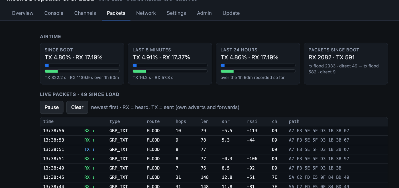399x188 pixels.
Task: Pause the live packet feed
Action: tap(52, 107)
